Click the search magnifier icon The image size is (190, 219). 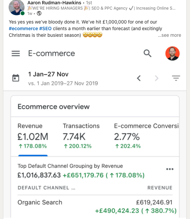coord(148,53)
